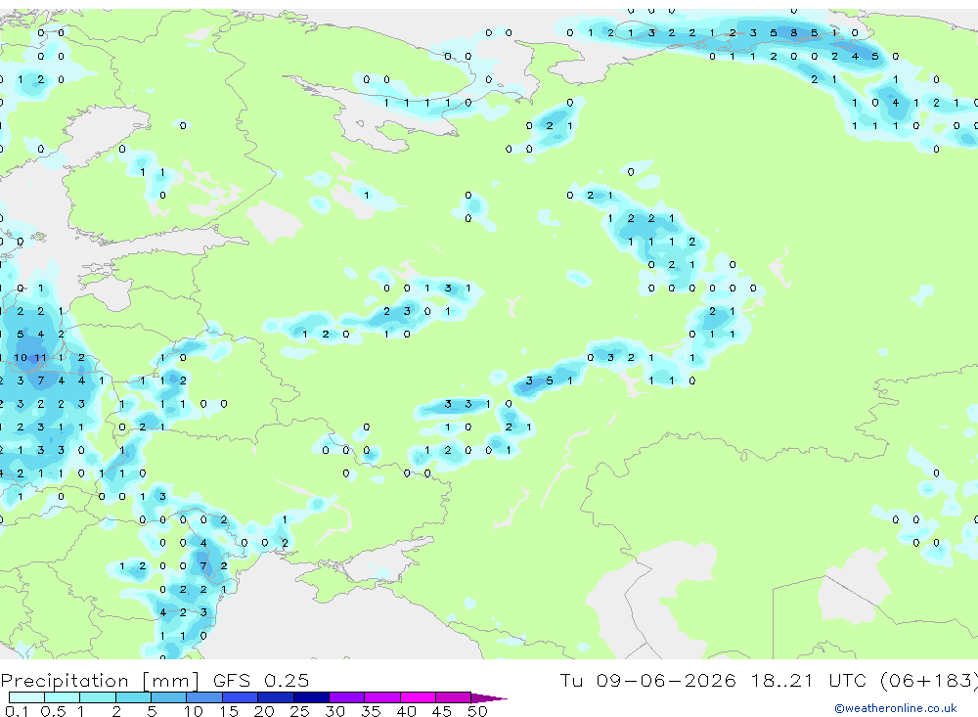Viewport: 978px width, 717px height.
Task: Pick the 15–20 mm legend color swatch
Action: [x=240, y=697]
